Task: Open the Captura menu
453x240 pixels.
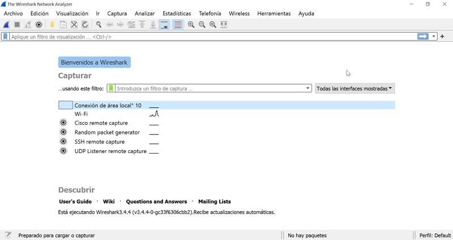Action: click(117, 14)
